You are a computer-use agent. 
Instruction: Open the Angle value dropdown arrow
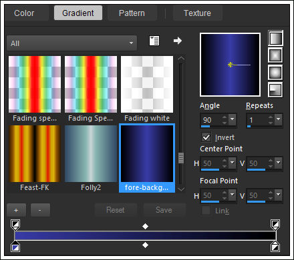point(233,119)
